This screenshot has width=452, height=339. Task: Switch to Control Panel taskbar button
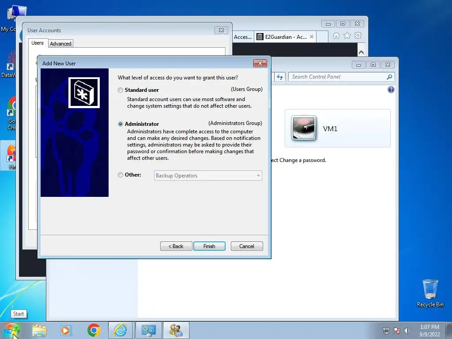(149, 330)
